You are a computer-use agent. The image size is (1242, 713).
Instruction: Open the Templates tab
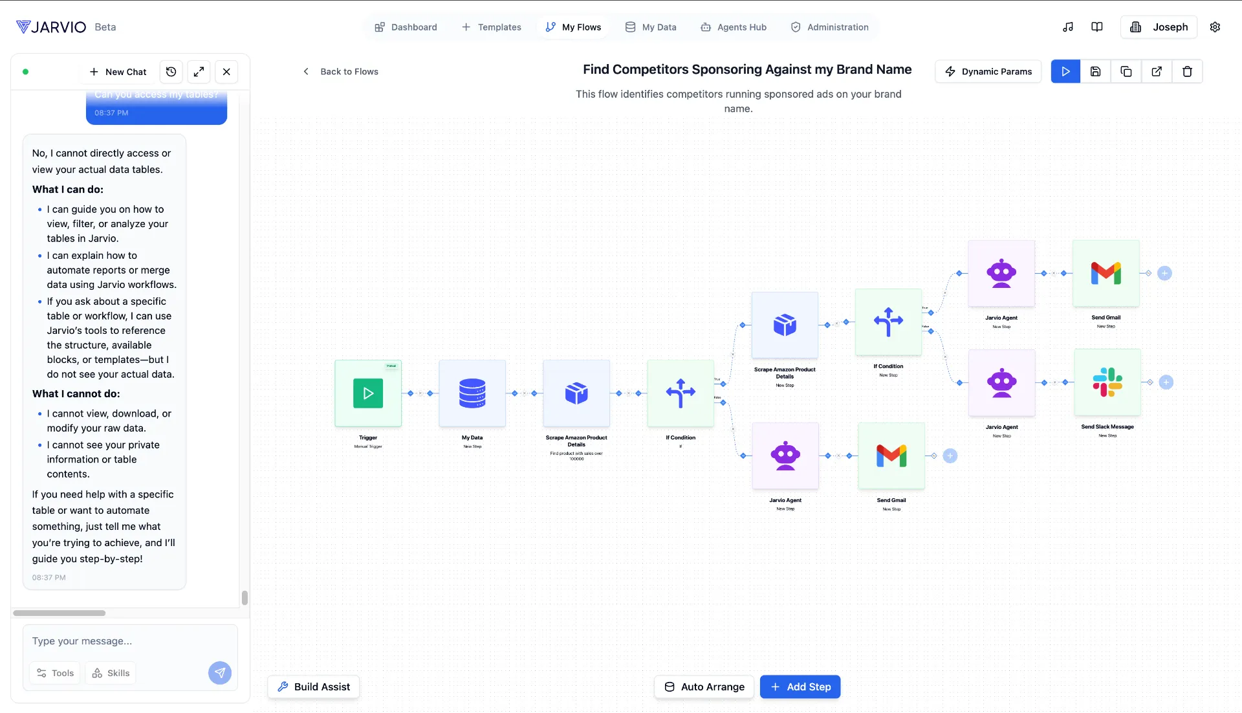point(492,27)
